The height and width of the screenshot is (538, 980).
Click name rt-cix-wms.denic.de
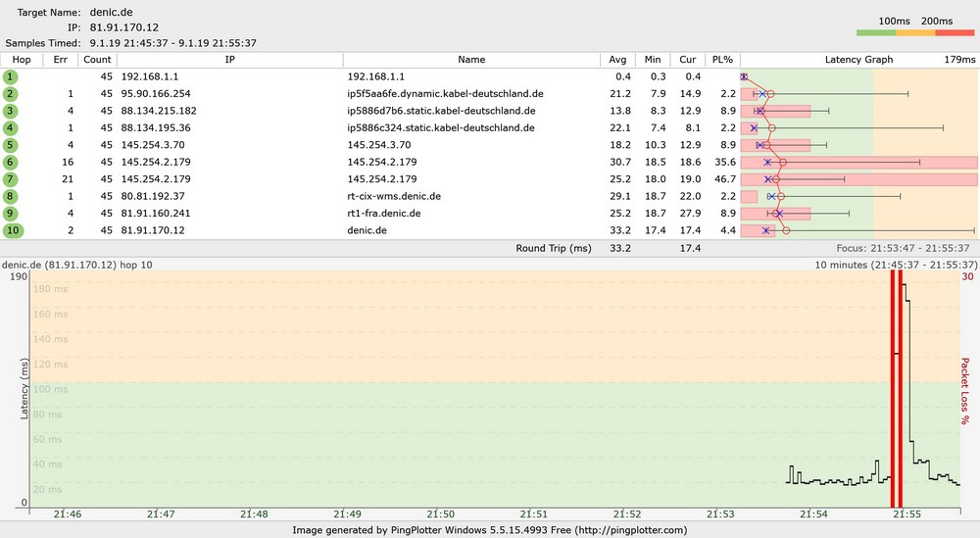click(394, 196)
